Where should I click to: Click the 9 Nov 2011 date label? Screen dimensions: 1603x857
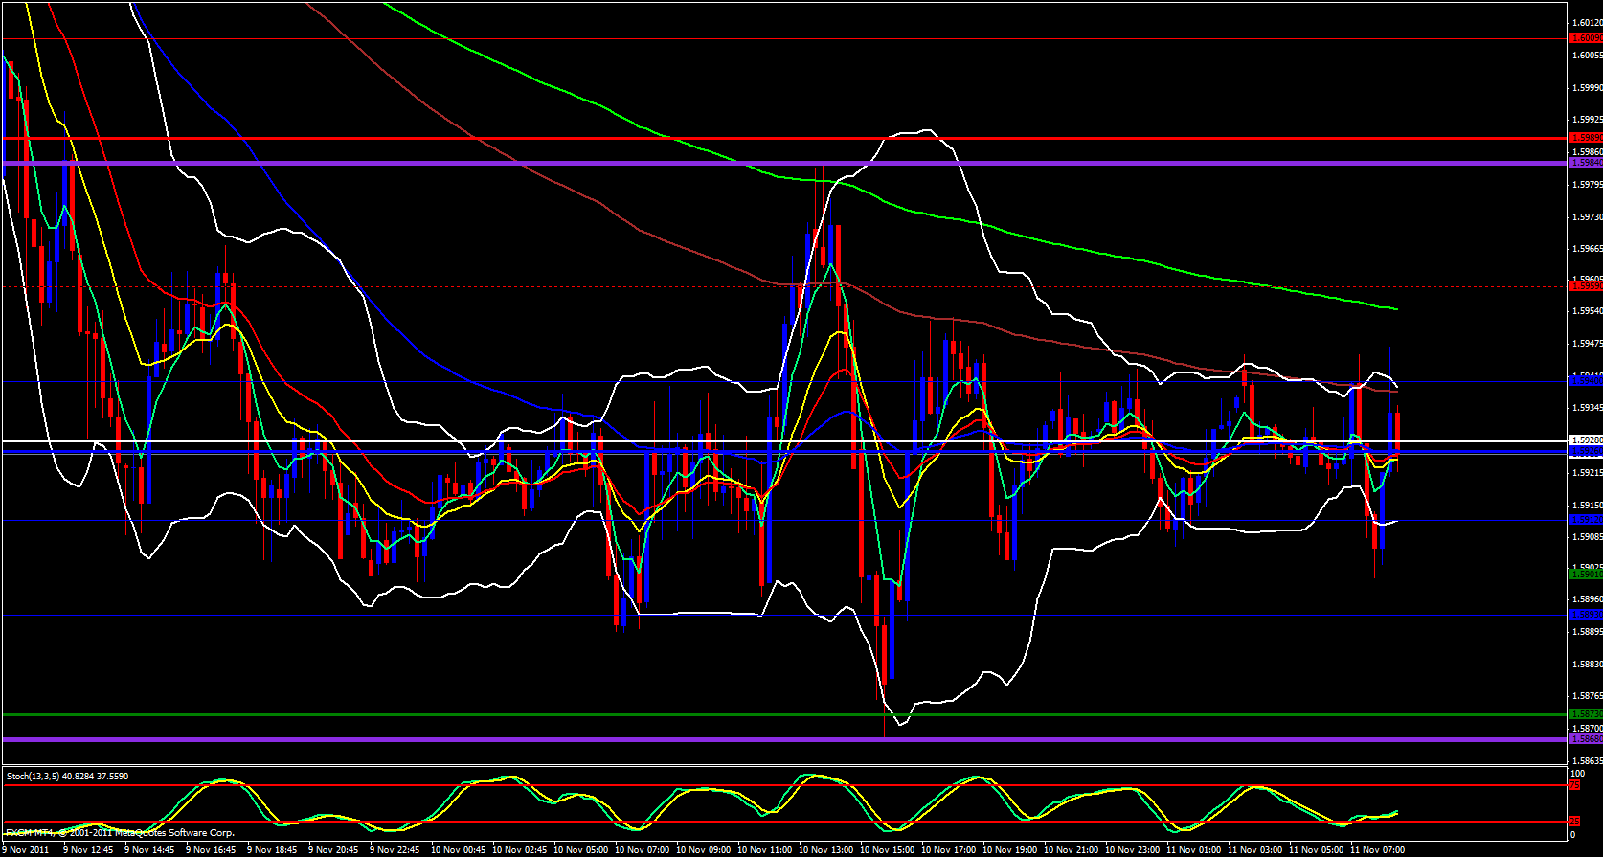(x=27, y=849)
